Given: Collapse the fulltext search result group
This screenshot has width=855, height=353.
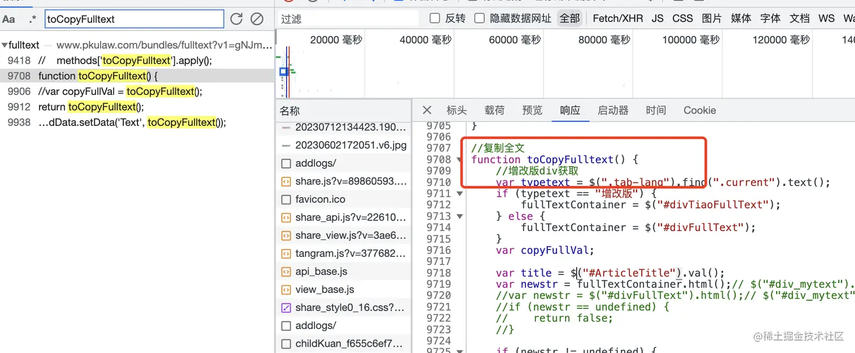Looking at the screenshot, I should [x=5, y=45].
